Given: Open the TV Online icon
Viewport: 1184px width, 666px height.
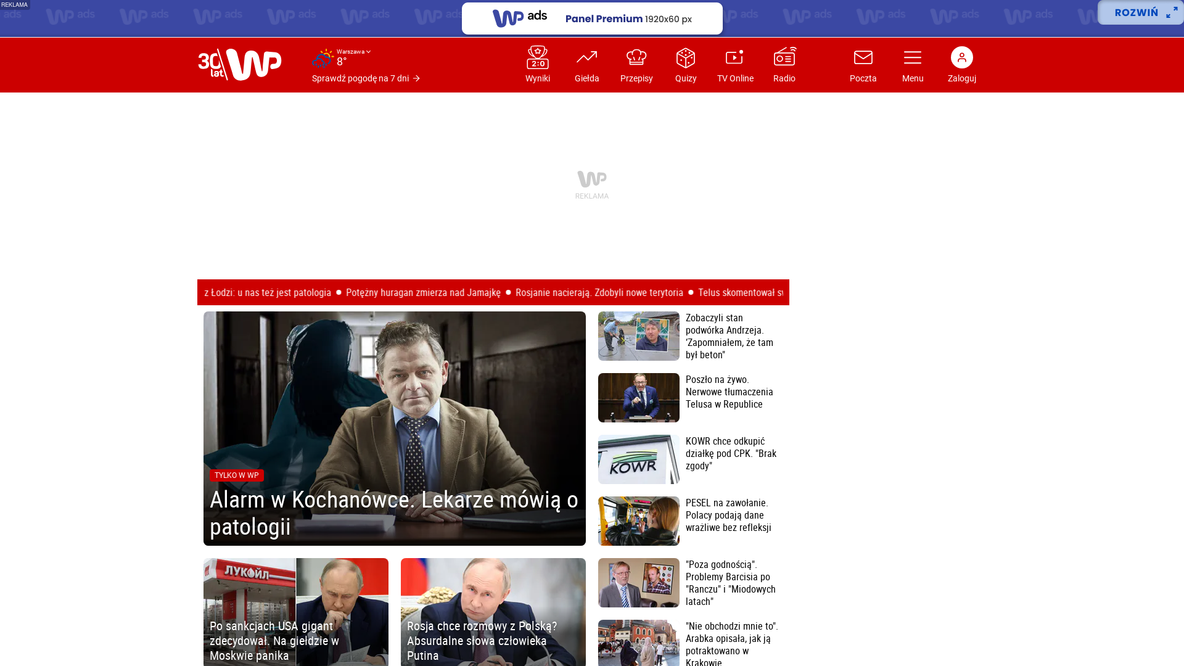Looking at the screenshot, I should tap(734, 58).
